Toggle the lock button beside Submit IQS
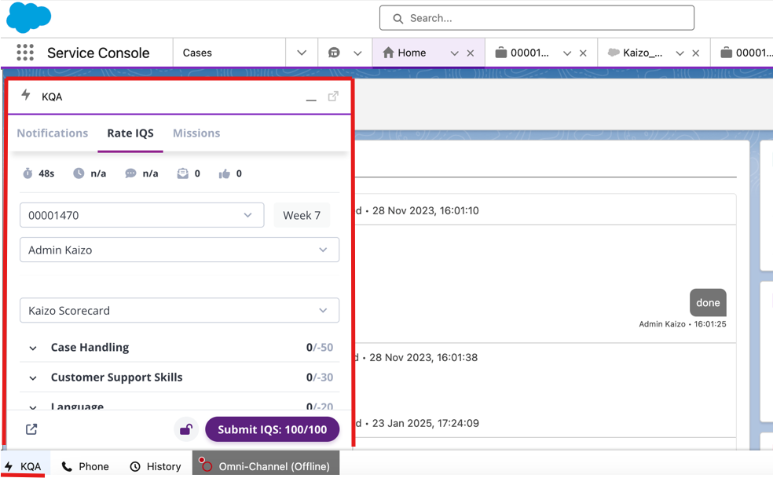The height and width of the screenshot is (478, 773). click(186, 429)
